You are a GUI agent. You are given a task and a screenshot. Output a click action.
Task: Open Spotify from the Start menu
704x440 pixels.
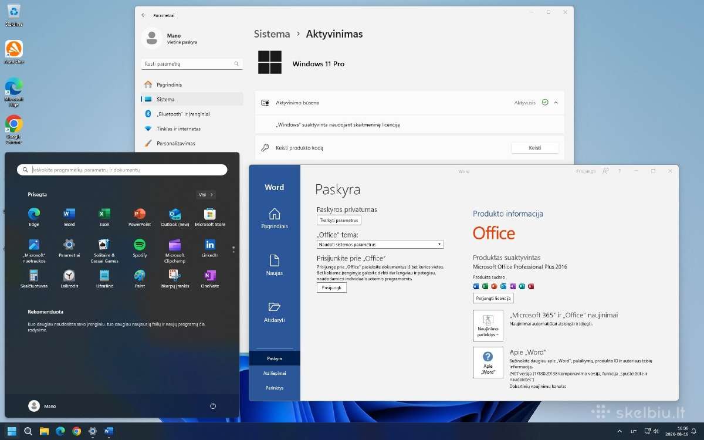point(140,248)
